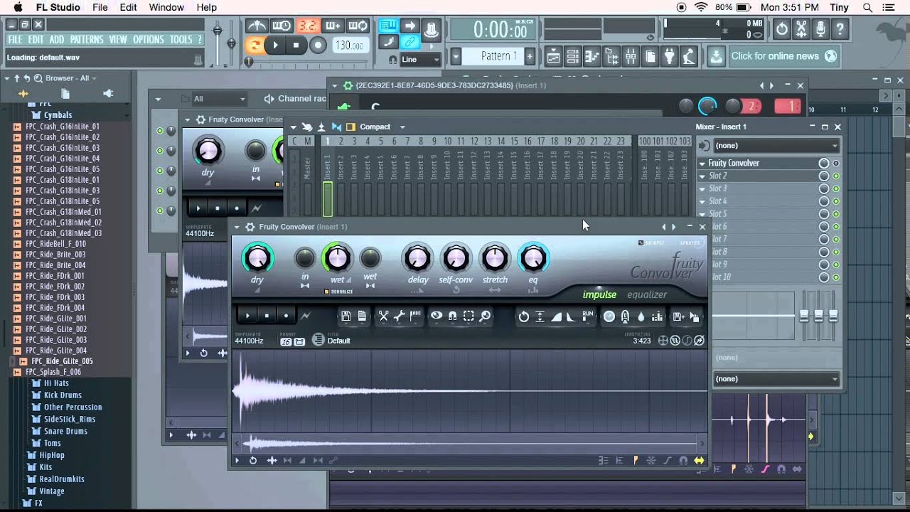Toggle the chain link typing-keyboard button
Image resolution: width=910 pixels, height=512 pixels.
click(x=410, y=43)
